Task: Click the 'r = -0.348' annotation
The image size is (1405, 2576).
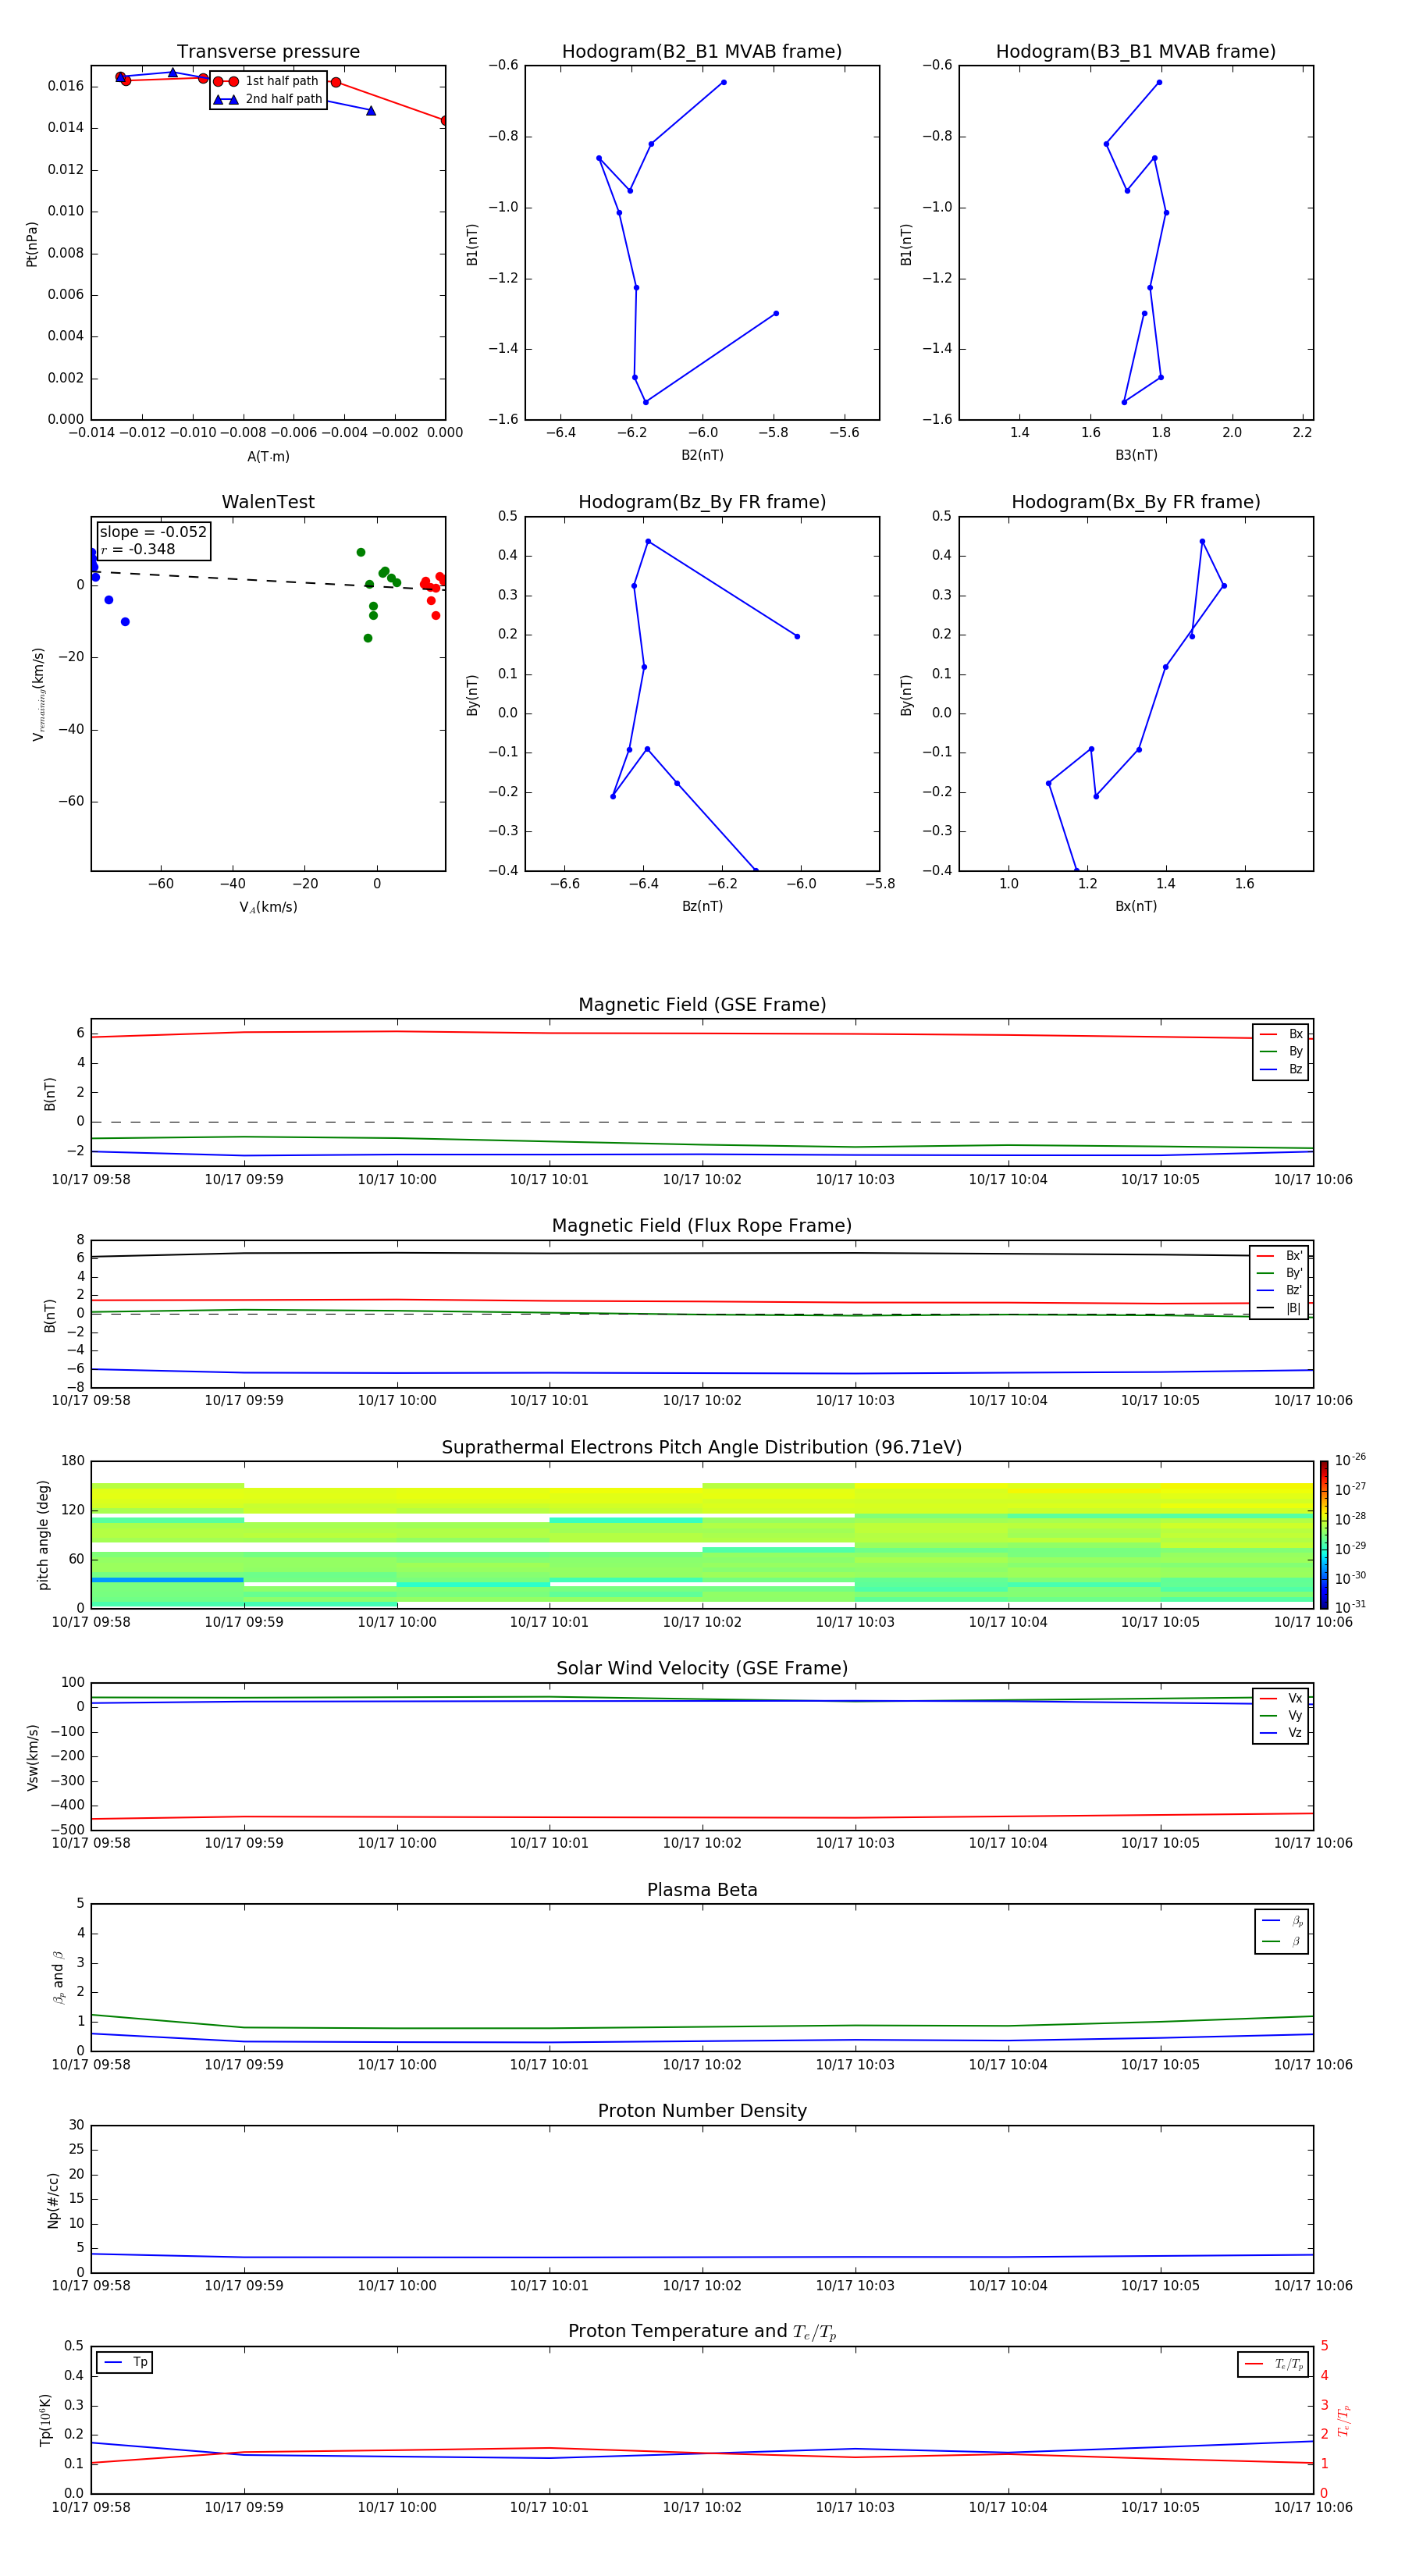Action: click(138, 549)
